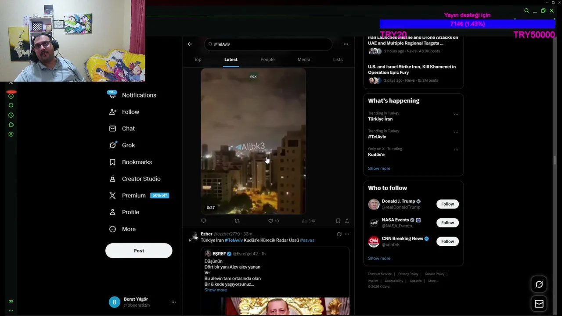Open Premium X logo item
This screenshot has width=562, height=316.
tap(112, 195)
